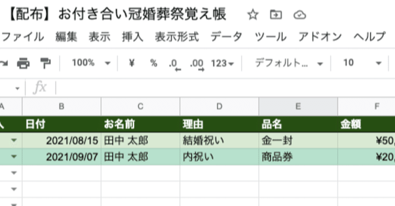
Task: Select the 内祝い cell
Action: click(x=219, y=157)
